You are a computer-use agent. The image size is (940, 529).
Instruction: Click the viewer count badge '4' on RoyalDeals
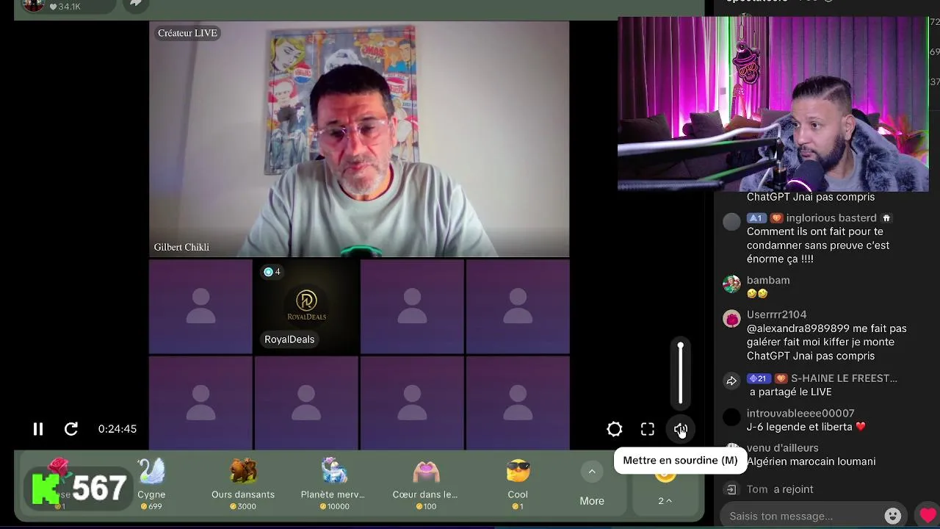pos(272,272)
